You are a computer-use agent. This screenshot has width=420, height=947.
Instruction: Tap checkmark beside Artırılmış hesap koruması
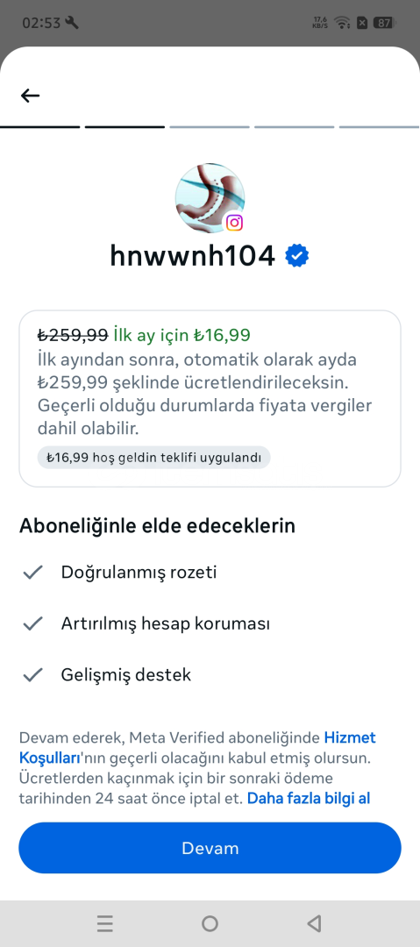(32, 623)
